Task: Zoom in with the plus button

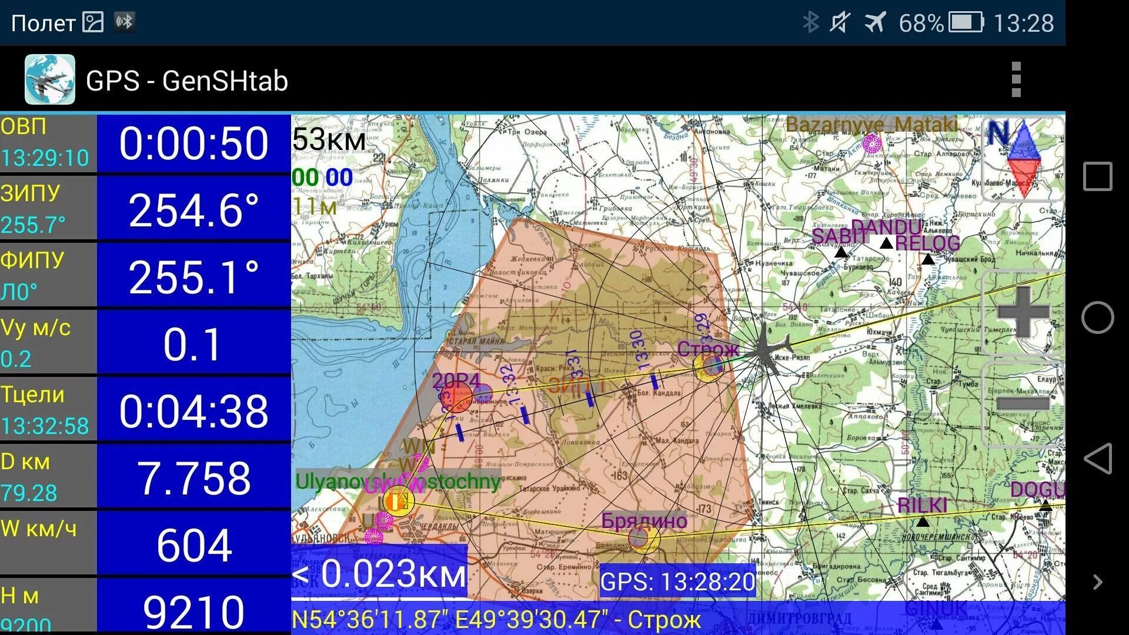Action: click(x=1023, y=312)
